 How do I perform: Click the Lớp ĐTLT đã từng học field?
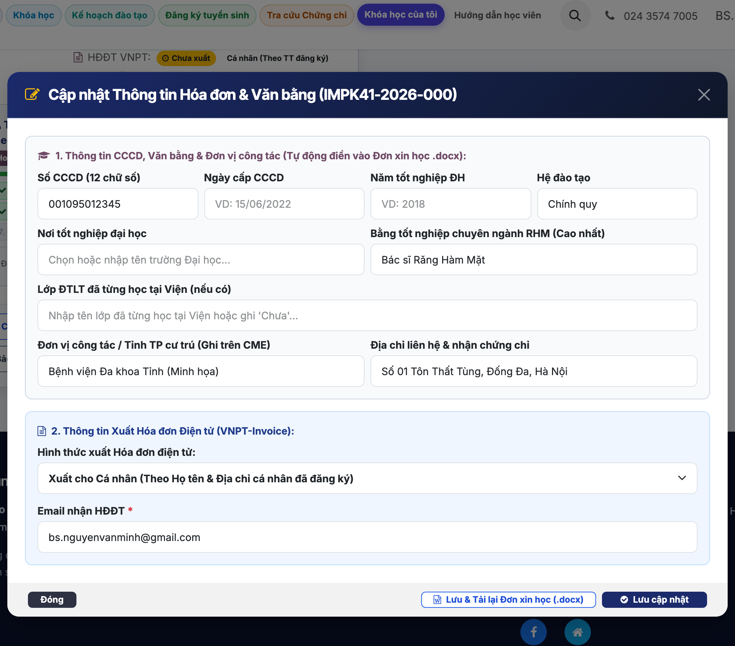click(x=367, y=315)
